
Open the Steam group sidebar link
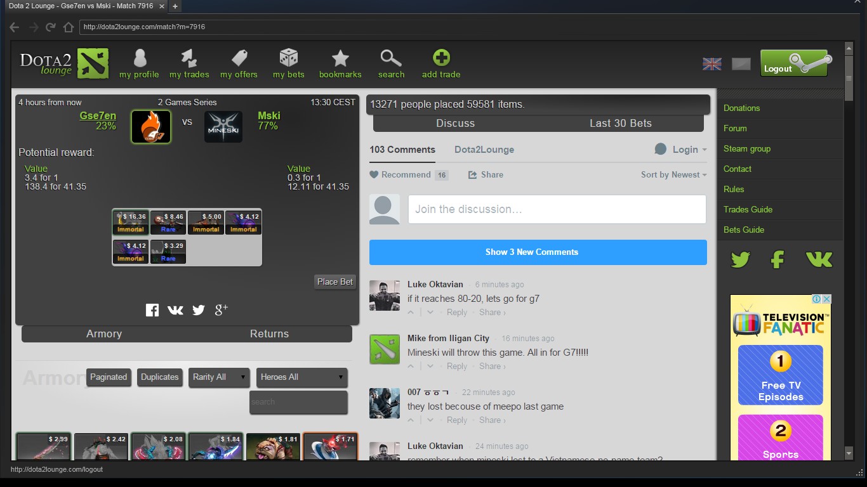click(747, 148)
